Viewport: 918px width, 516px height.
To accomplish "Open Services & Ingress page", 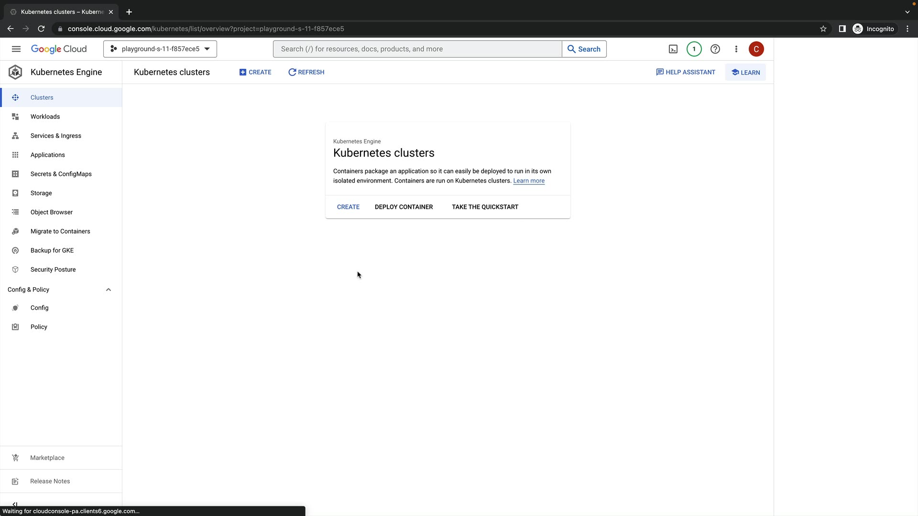I will (x=55, y=136).
